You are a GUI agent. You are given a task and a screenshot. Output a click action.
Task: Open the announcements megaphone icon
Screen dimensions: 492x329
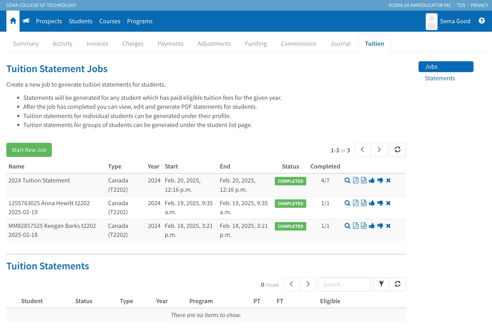(26, 21)
